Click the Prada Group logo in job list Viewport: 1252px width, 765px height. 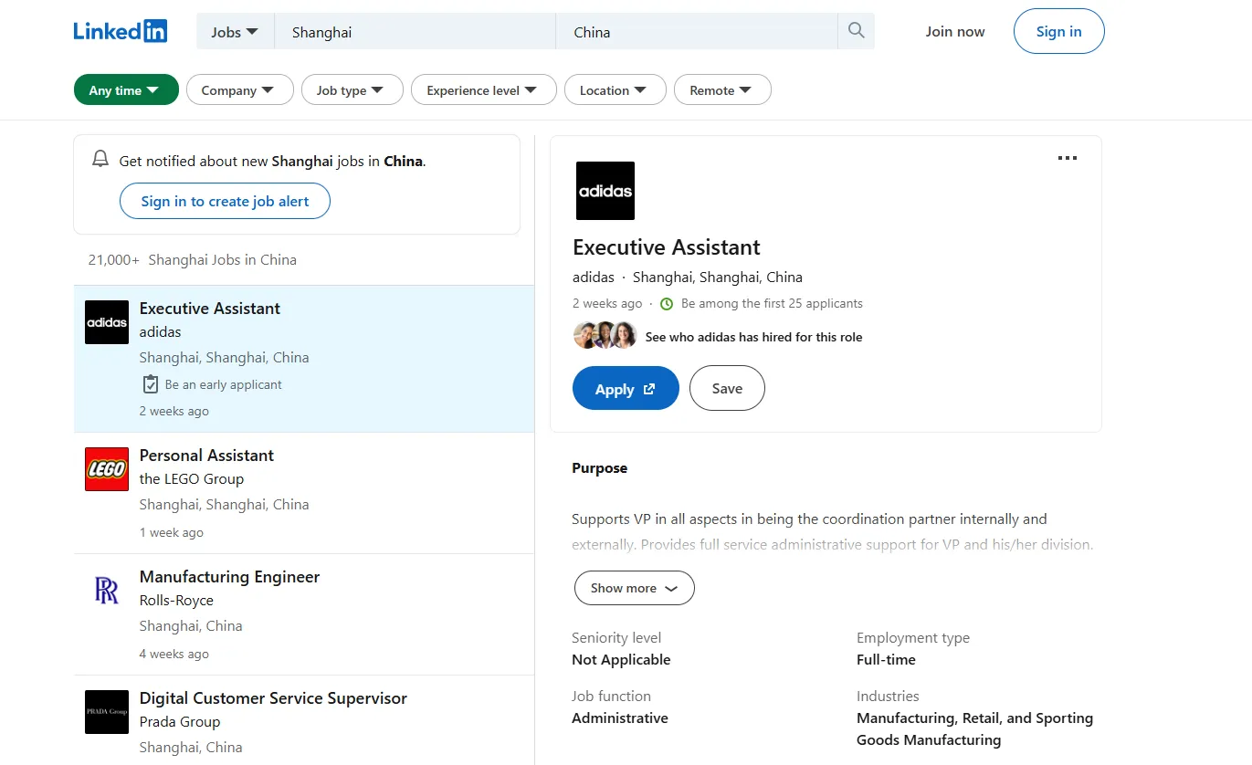(107, 712)
